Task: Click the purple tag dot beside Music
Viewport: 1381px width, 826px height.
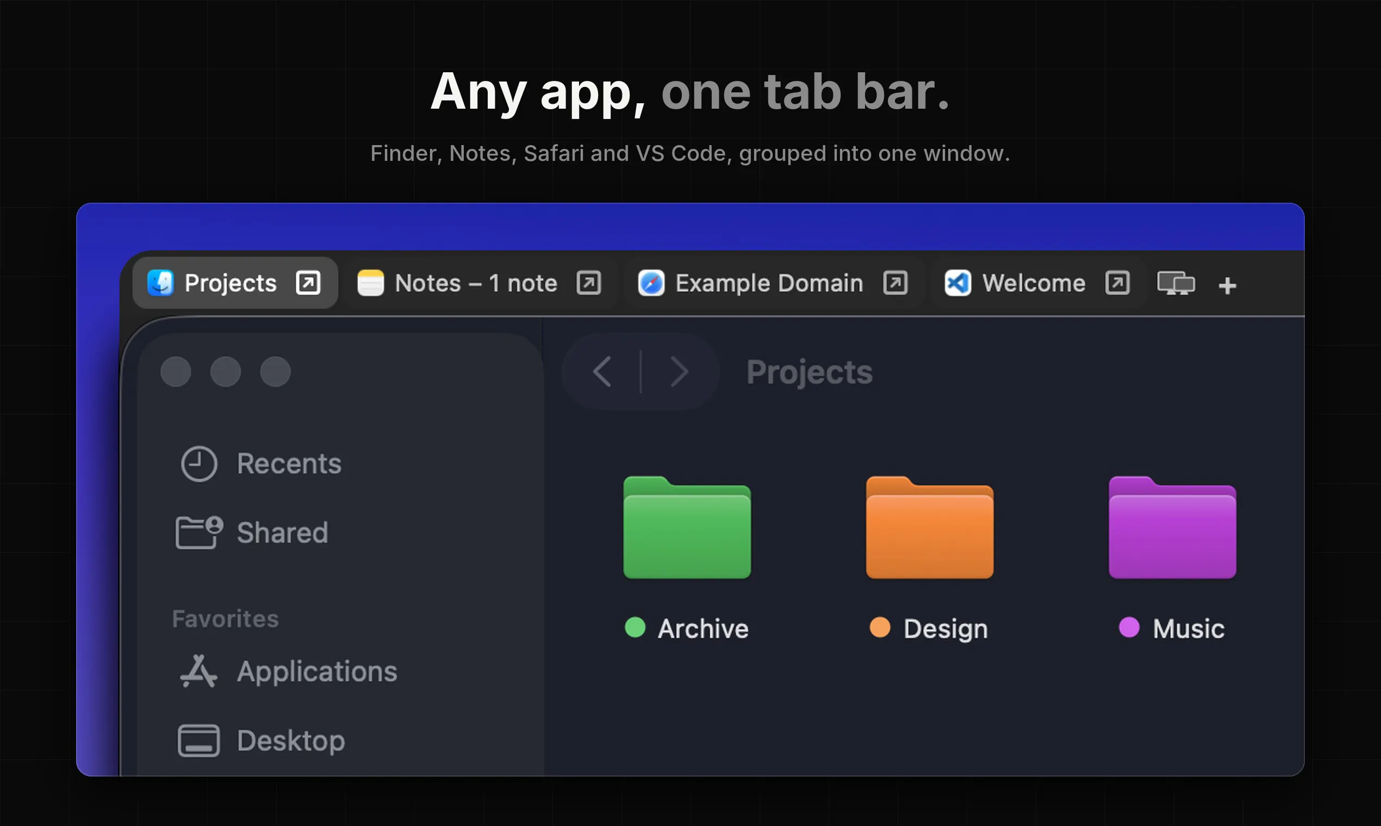Action: pos(1129,627)
